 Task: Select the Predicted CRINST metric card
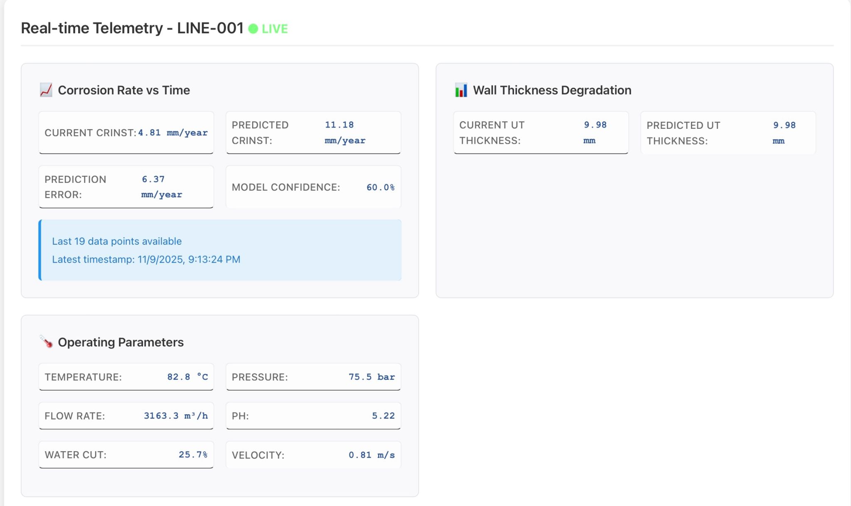coord(313,133)
